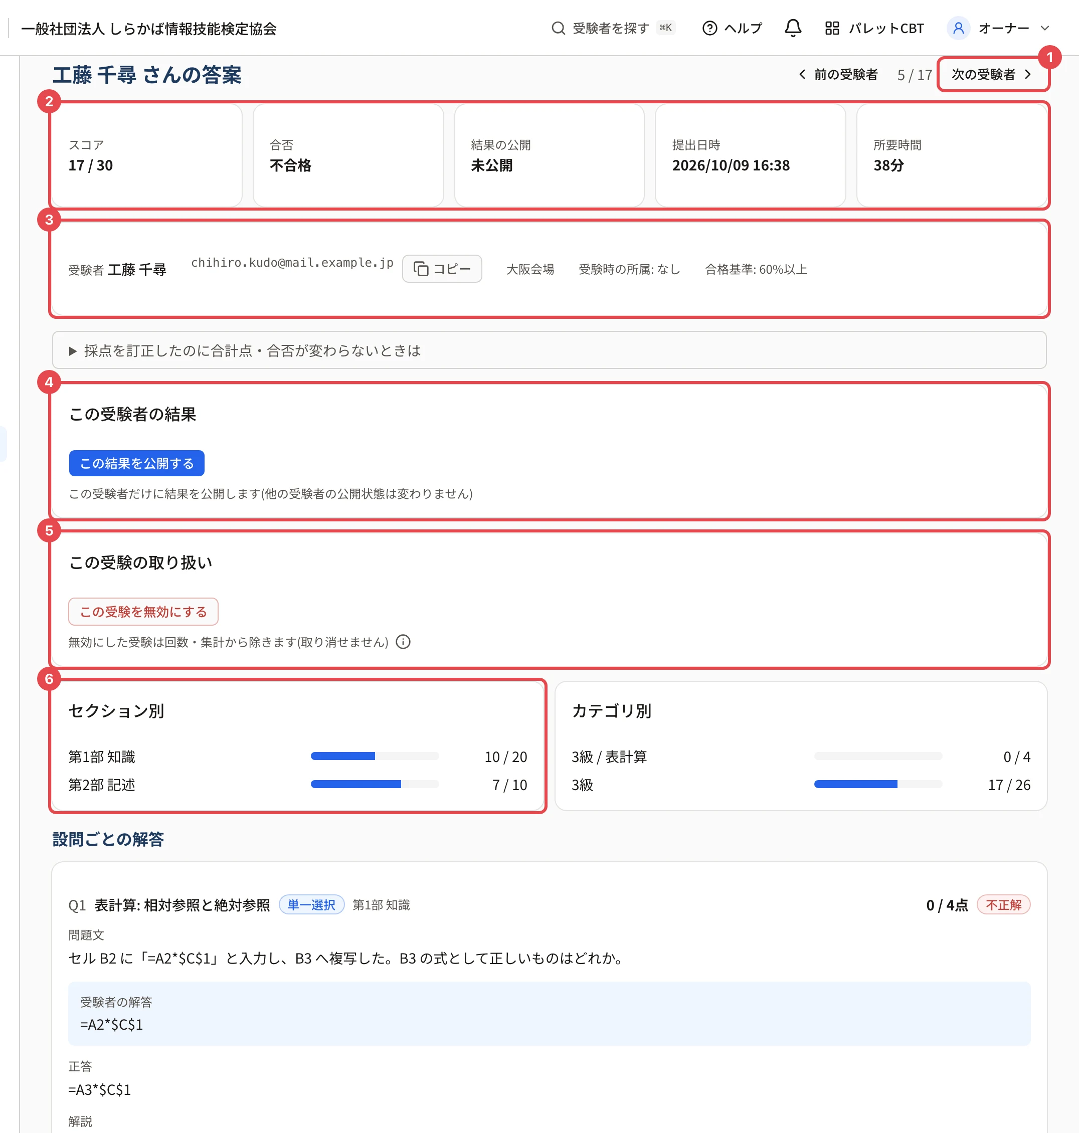Go to 前の受験者

pyautogui.click(x=838, y=75)
